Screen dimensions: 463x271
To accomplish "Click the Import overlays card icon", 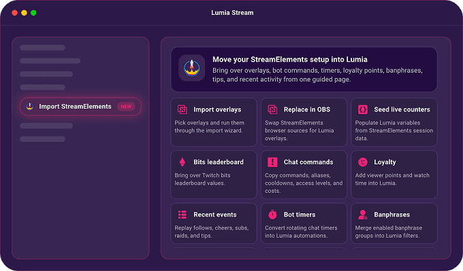I will point(182,109).
